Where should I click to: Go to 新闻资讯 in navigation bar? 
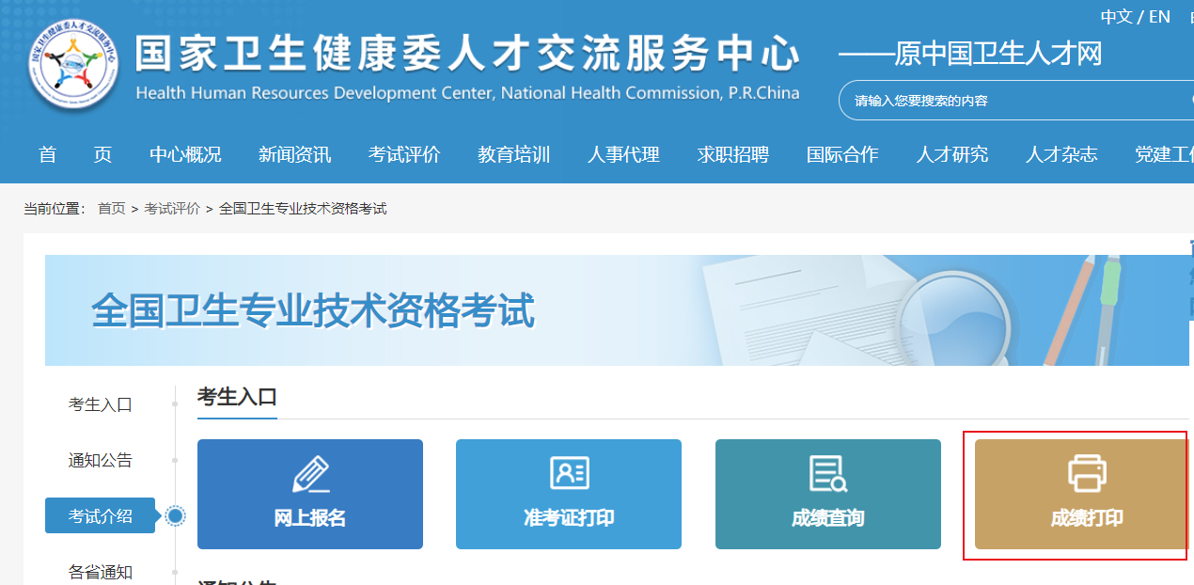coord(294,154)
